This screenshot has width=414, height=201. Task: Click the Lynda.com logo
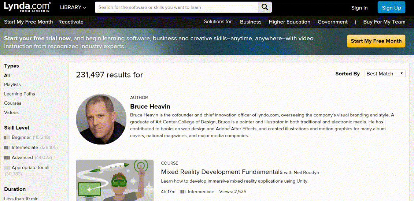click(x=27, y=7)
